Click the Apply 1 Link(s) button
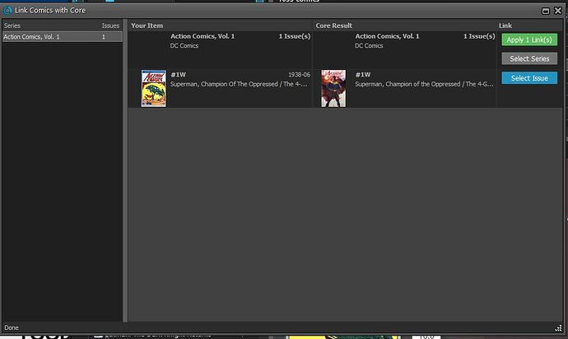568x339 pixels. (x=528, y=39)
